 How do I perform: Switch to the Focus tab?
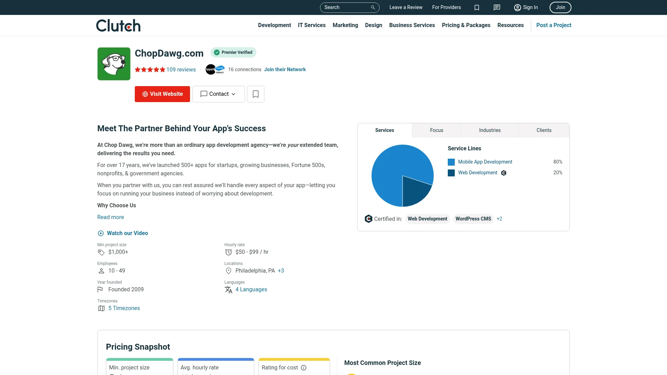(x=437, y=130)
